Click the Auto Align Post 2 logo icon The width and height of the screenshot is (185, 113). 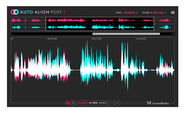pos(14,12)
